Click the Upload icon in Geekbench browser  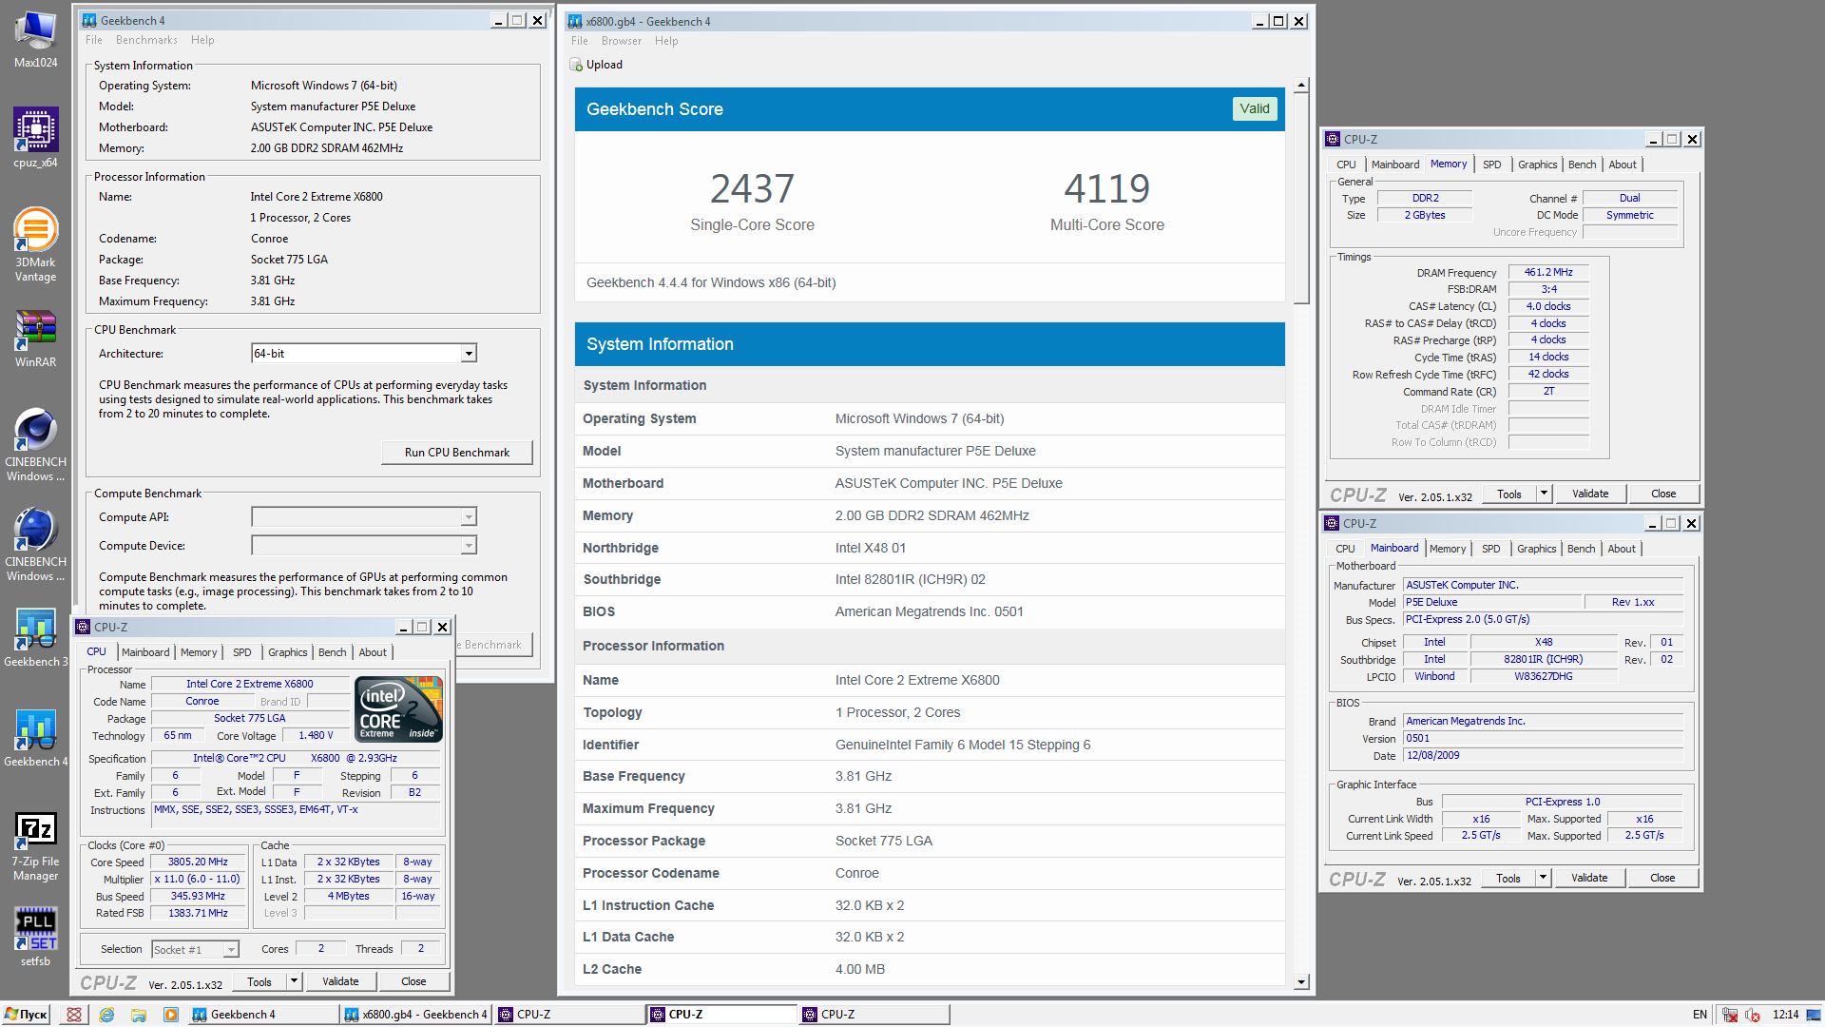(576, 65)
